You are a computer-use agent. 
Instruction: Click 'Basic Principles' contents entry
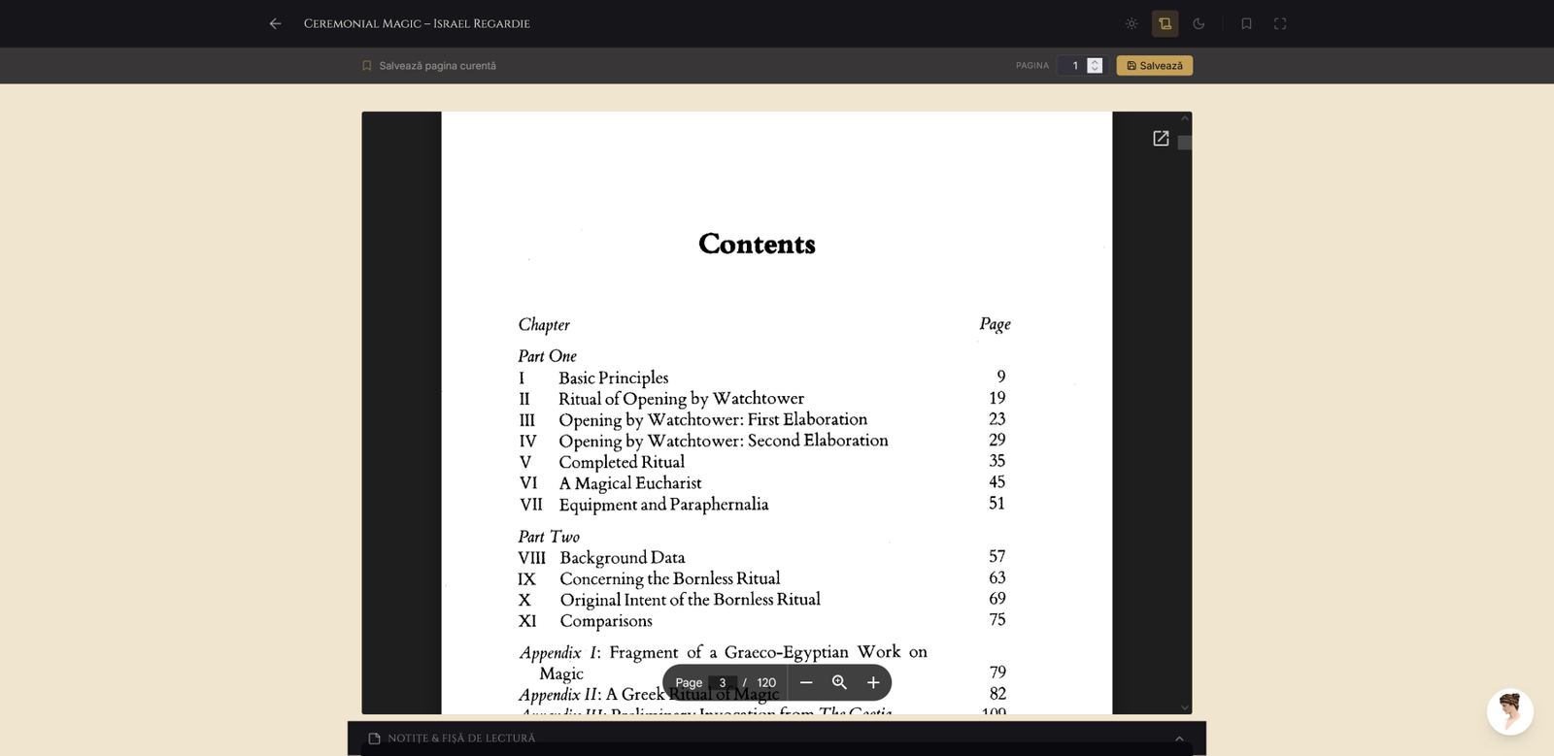click(613, 378)
